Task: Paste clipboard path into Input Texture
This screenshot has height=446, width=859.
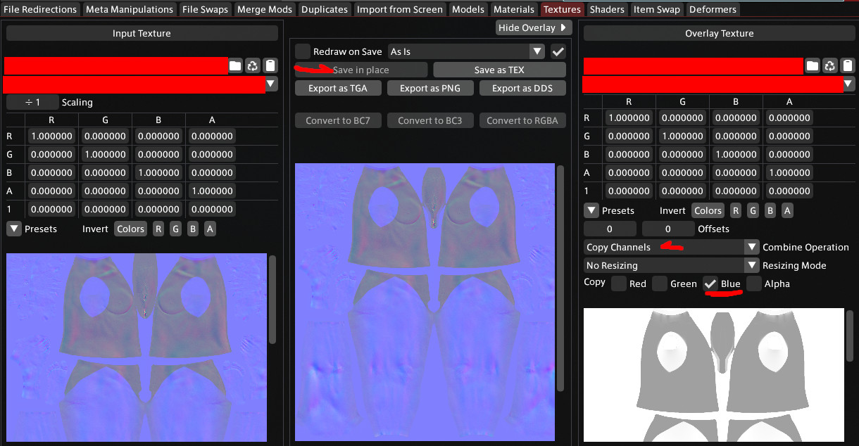Action: pyautogui.click(x=270, y=65)
